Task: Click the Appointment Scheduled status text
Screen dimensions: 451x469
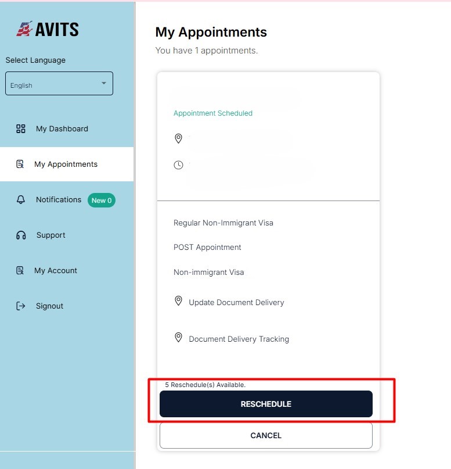Action: [213, 113]
